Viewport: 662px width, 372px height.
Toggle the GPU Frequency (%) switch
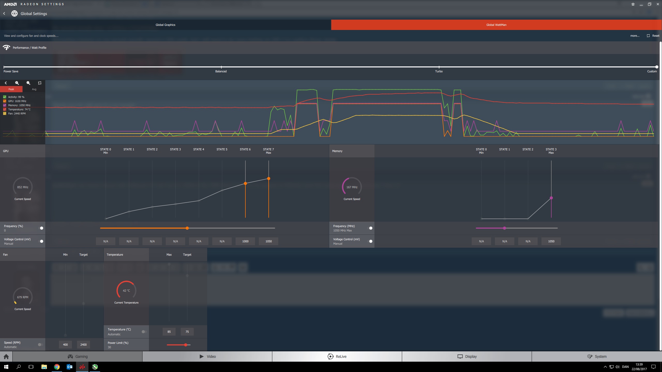(41, 228)
